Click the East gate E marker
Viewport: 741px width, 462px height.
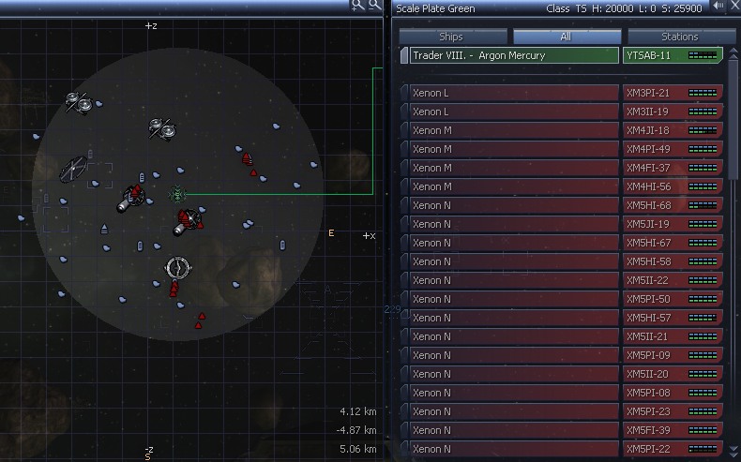coord(331,232)
